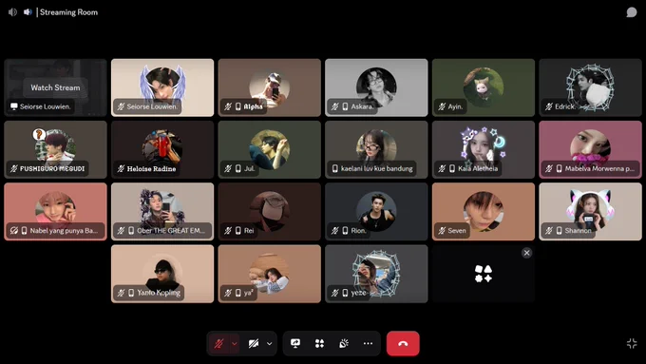The width and height of the screenshot is (646, 364).
Task: Select Seven's participant tile
Action: pos(484,212)
